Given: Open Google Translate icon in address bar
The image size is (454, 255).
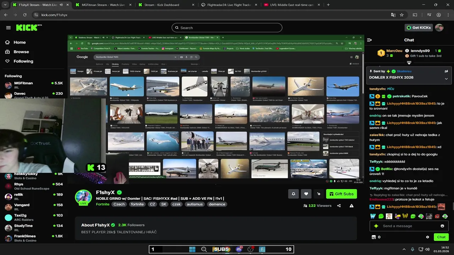Looking at the screenshot, I should click(393, 15).
